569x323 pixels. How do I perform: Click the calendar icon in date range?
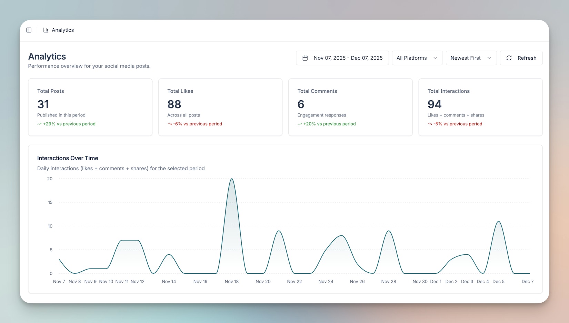[305, 58]
